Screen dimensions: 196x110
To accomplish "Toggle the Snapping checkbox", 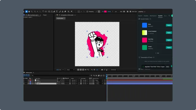I will point(87,12).
